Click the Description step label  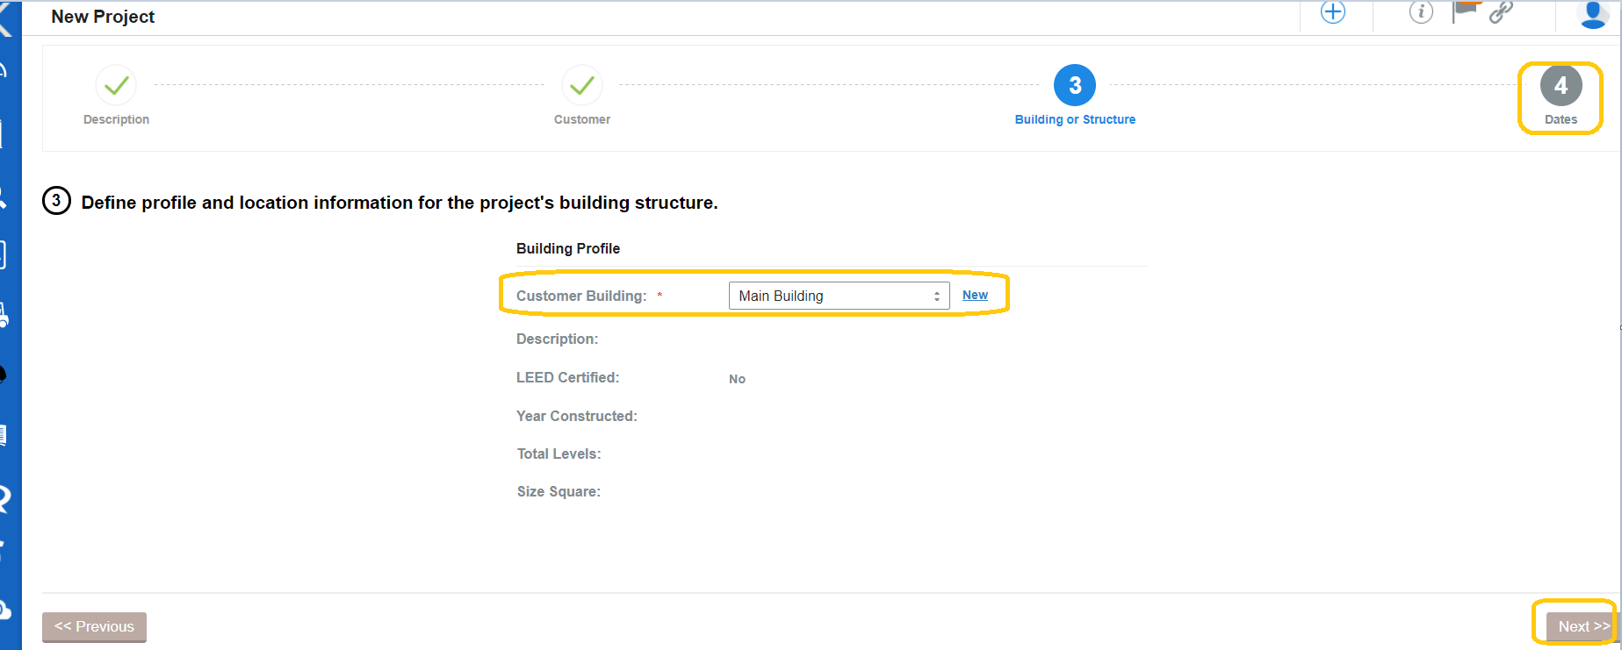coord(116,119)
